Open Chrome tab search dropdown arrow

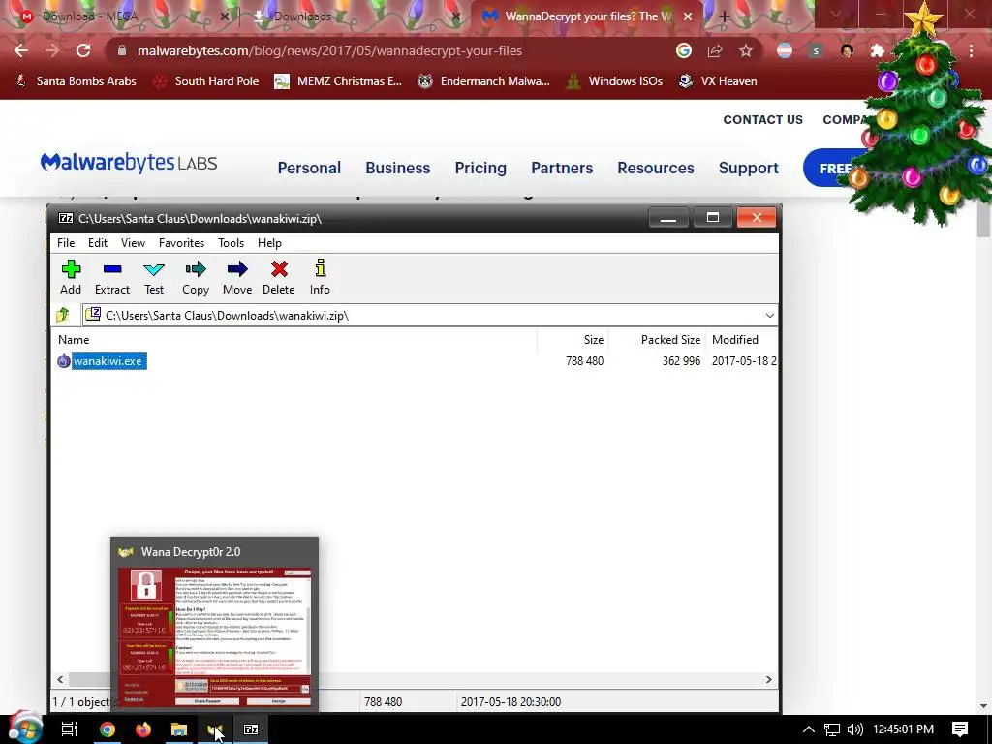tap(836, 14)
